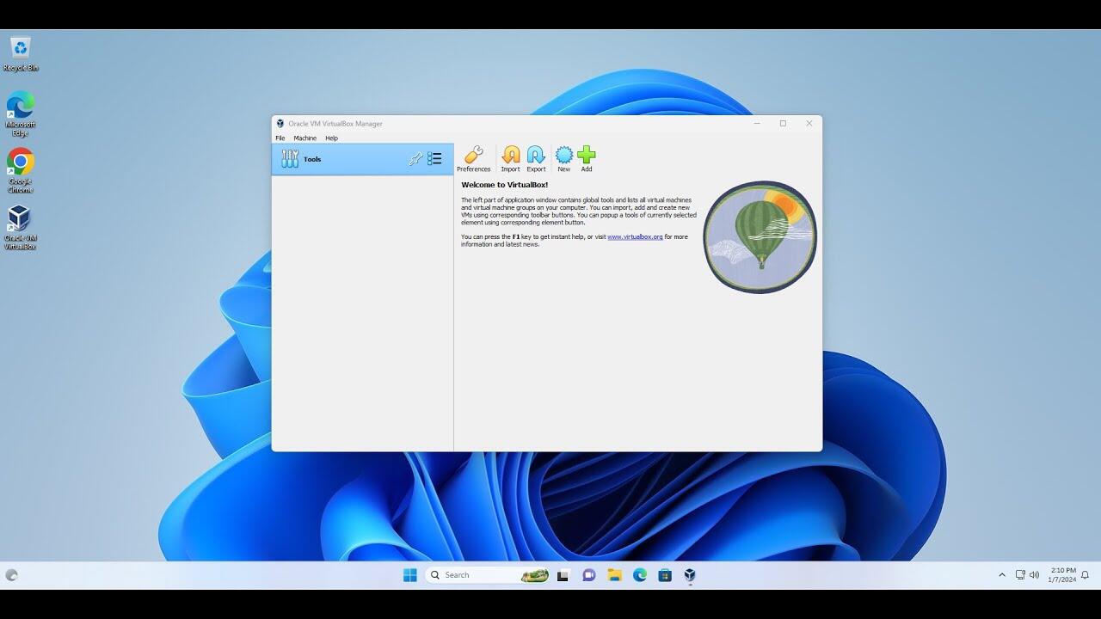Open the Machine menu
1101x619 pixels.
[x=304, y=138]
